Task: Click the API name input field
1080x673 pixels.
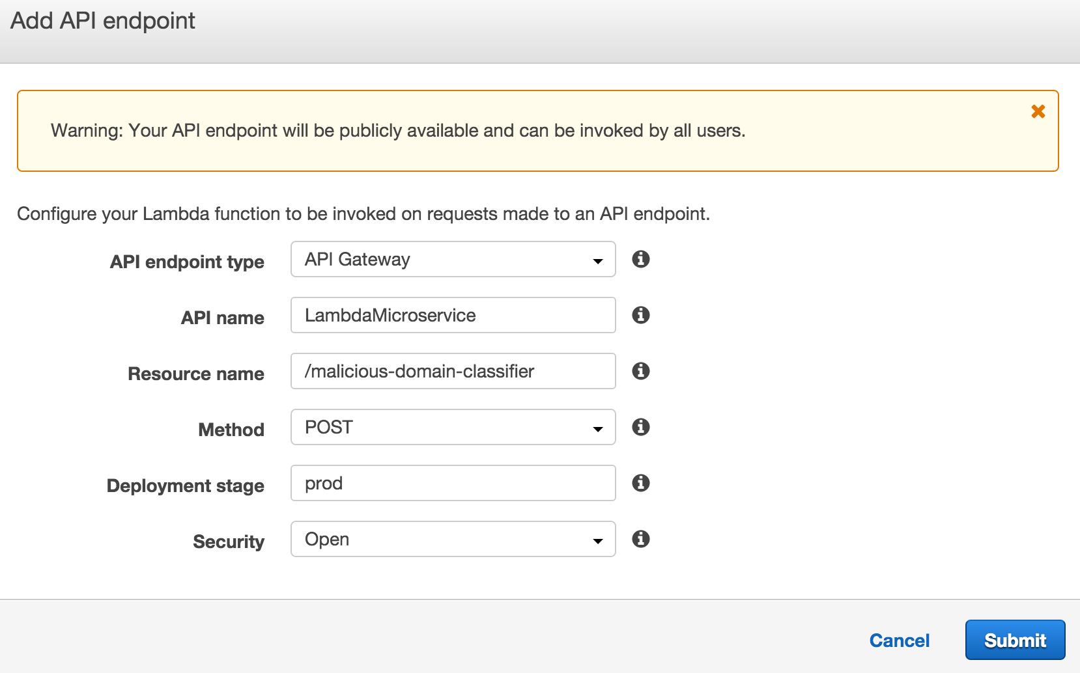Action: [453, 315]
